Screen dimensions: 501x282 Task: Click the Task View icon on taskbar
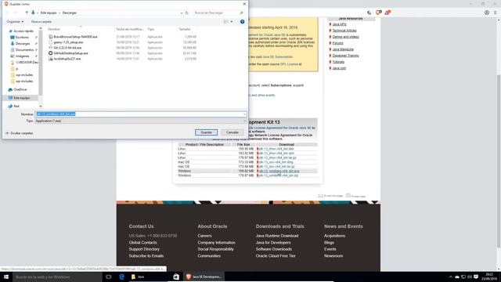pos(109,277)
